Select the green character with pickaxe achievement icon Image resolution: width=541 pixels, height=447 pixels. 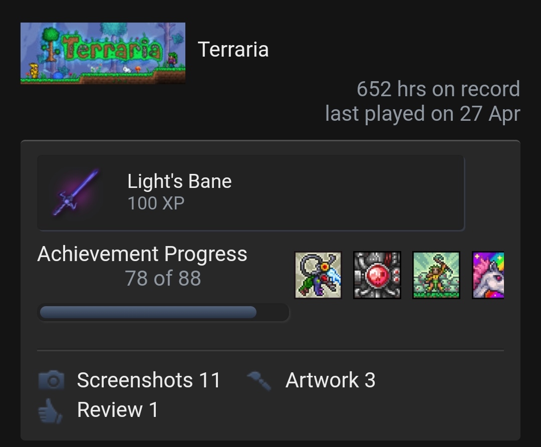pyautogui.click(x=436, y=275)
